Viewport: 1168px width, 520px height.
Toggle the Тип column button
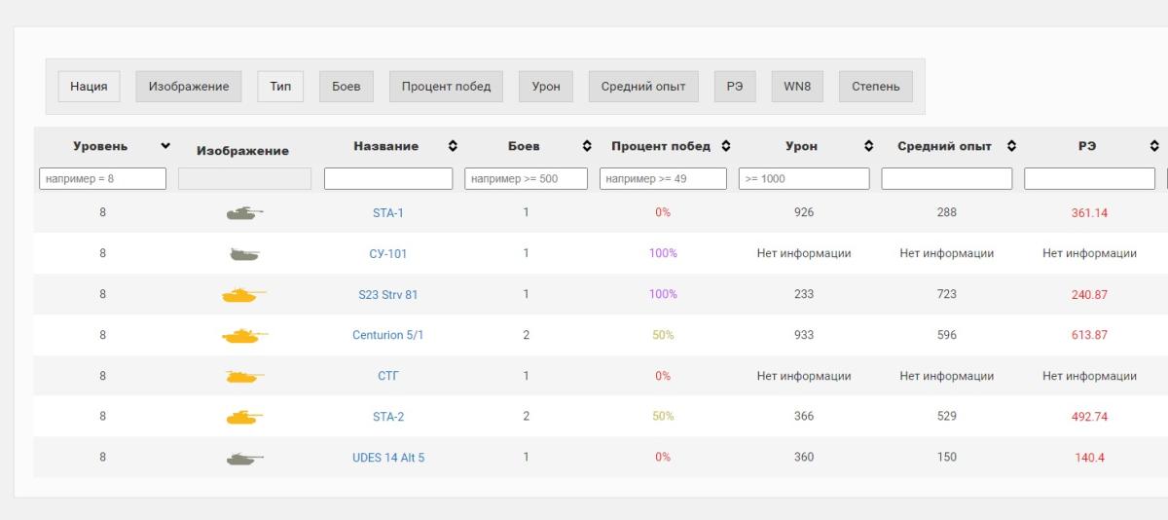click(x=280, y=87)
